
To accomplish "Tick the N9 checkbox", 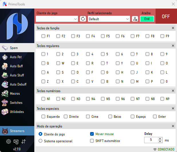I will [162, 99].
